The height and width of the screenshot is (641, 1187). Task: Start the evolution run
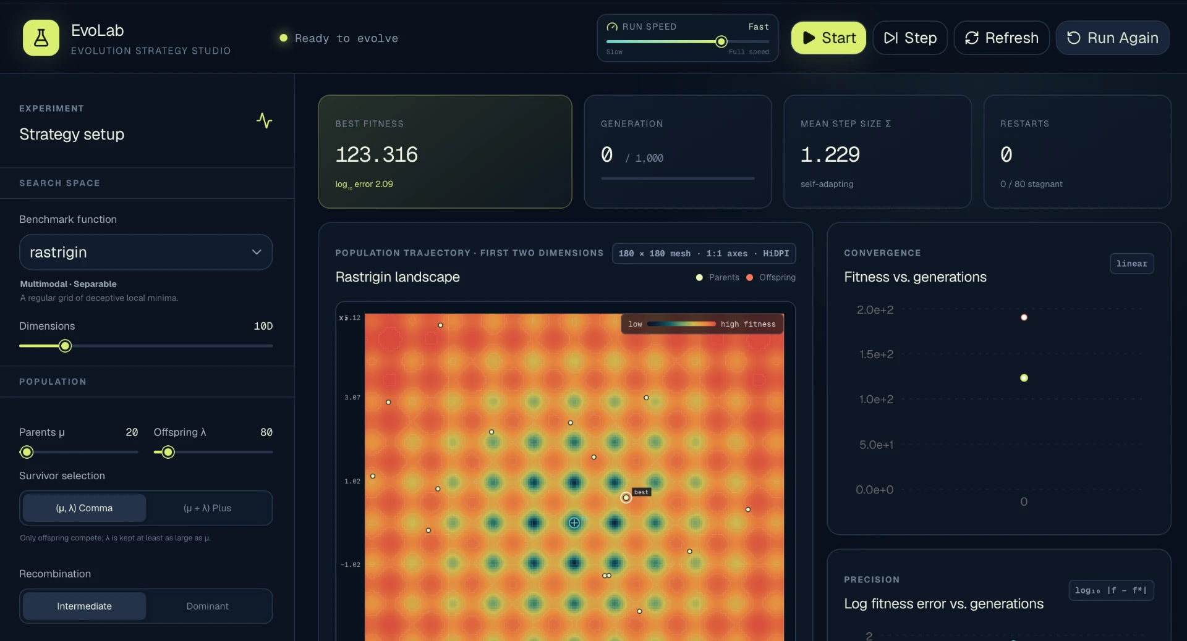(828, 38)
